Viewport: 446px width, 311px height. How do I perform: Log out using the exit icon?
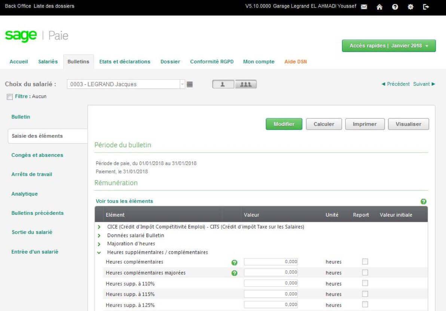coord(426,6)
